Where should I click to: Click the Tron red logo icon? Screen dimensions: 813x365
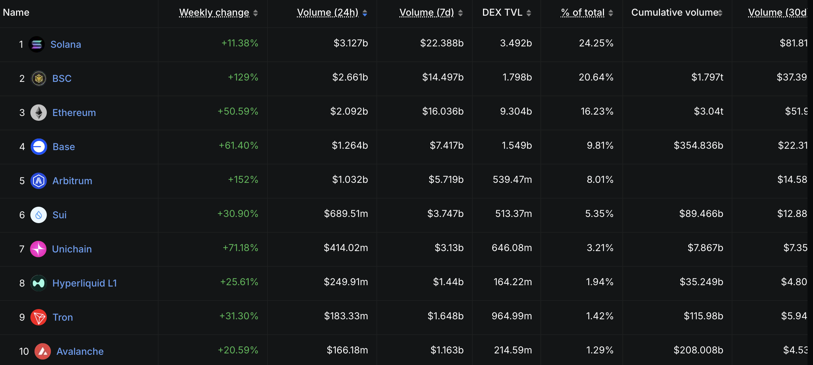[39, 317]
